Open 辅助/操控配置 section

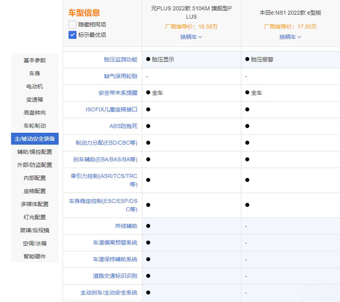[35, 152]
